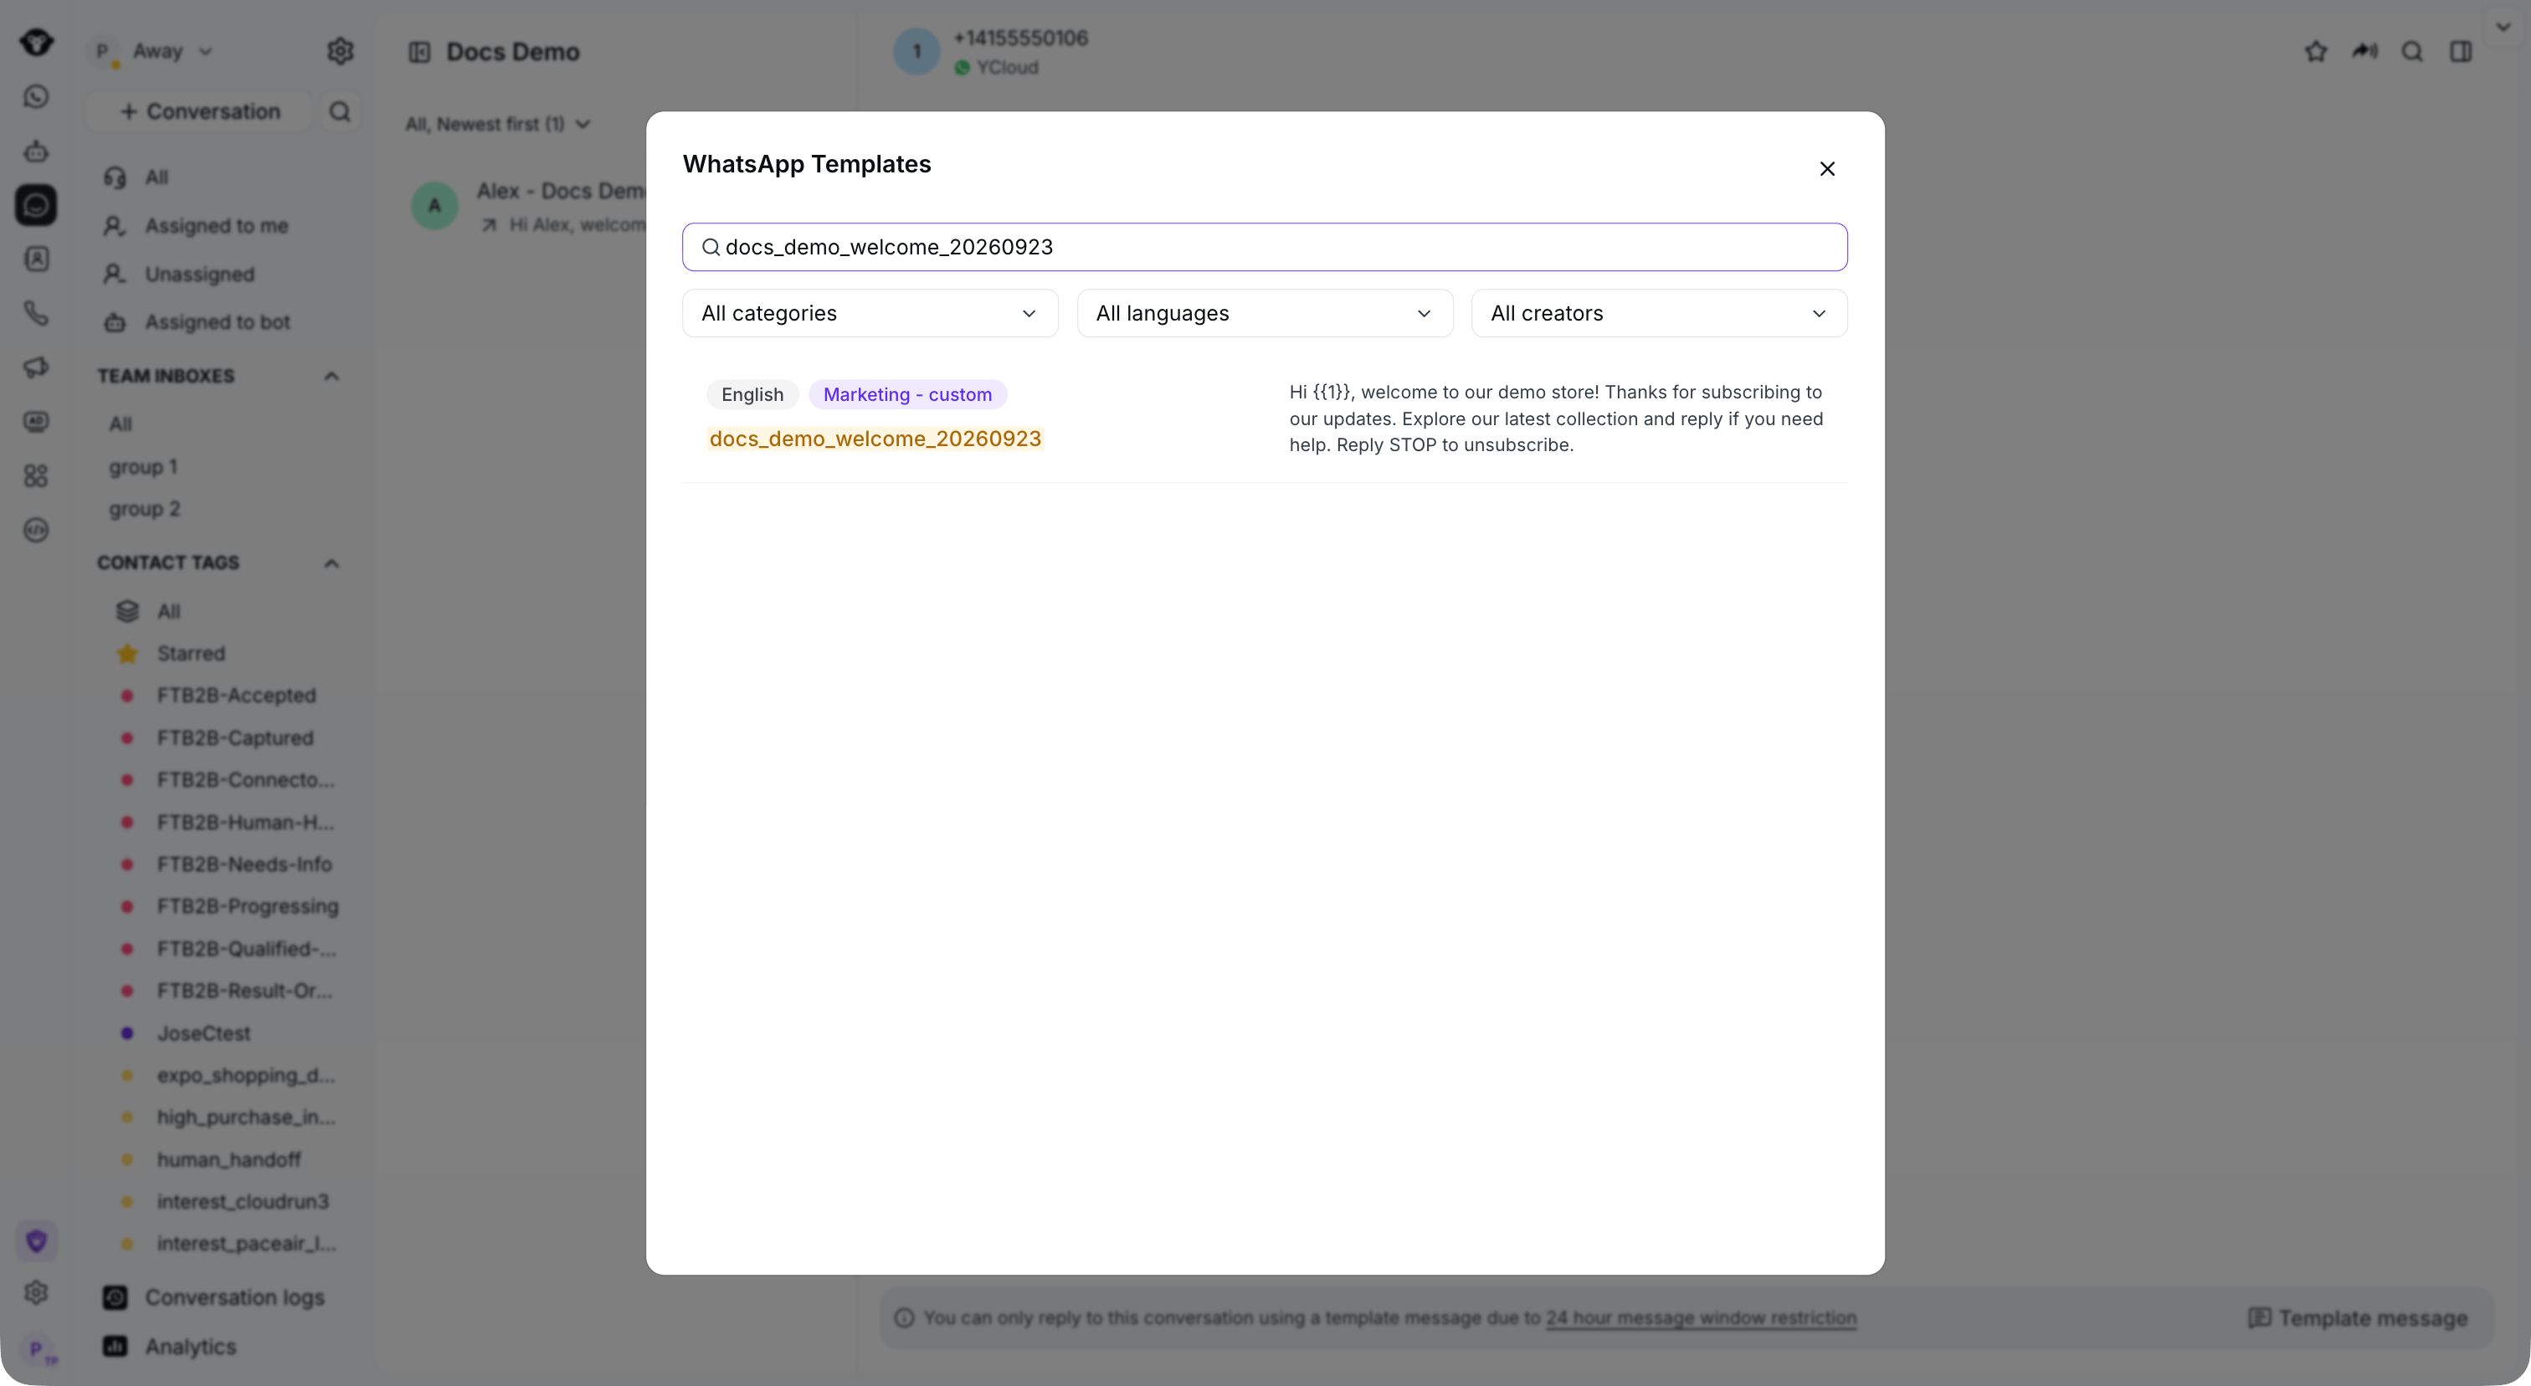Open the apps grid icon in left rail

(36, 475)
